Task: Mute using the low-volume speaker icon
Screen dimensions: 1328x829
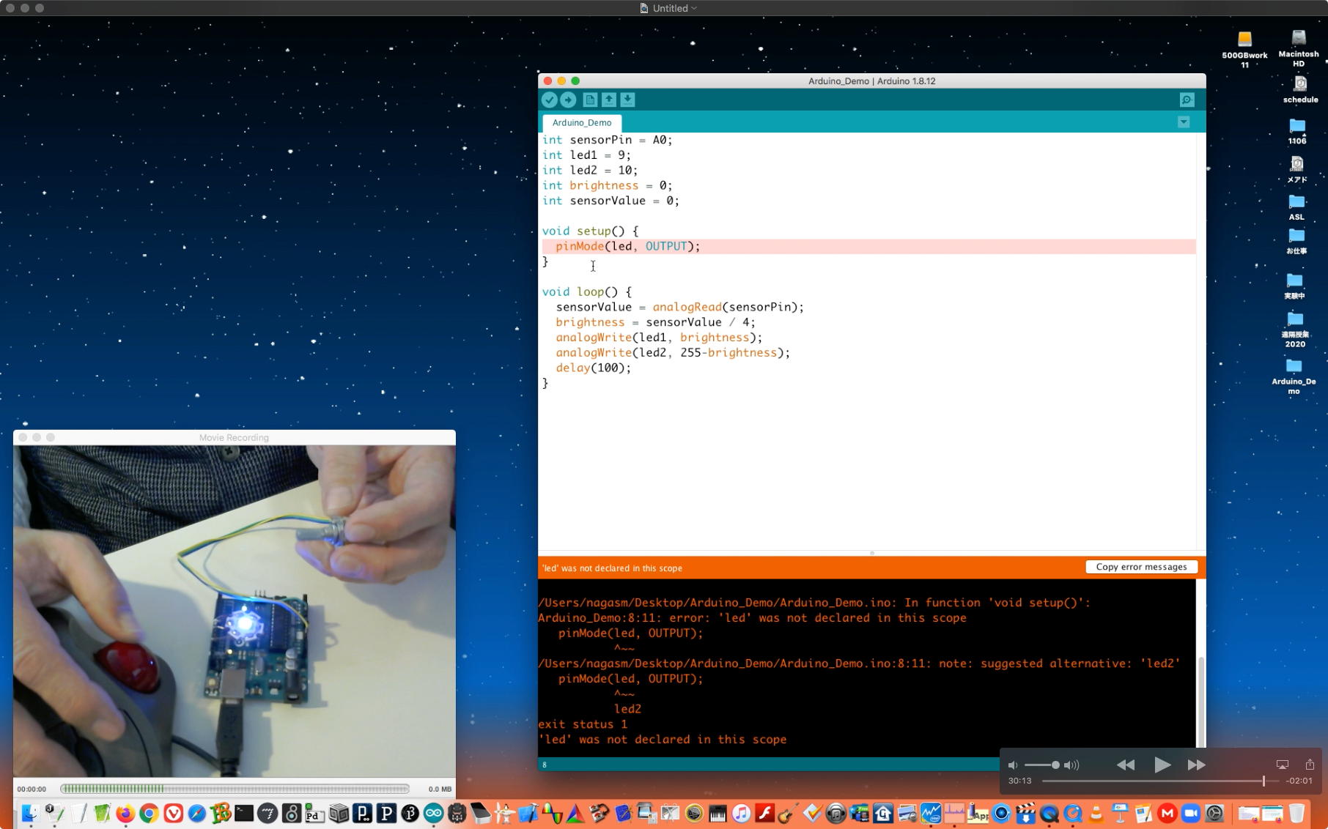Action: tap(1013, 765)
